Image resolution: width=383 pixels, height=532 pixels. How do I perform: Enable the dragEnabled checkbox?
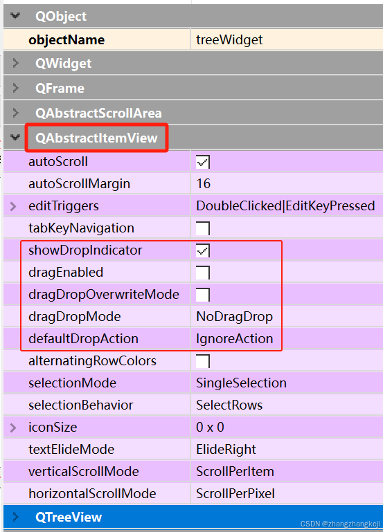pos(203,273)
